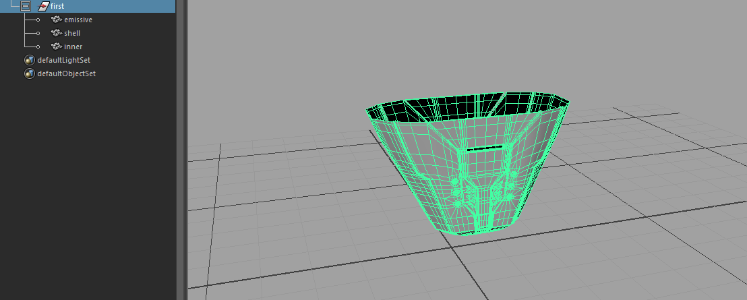The image size is (747, 300).
Task: Click the transform icon beside 'first'
Action: [43, 6]
